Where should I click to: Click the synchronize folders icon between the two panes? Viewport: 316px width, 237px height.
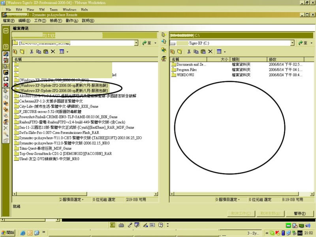(x=164, y=50)
